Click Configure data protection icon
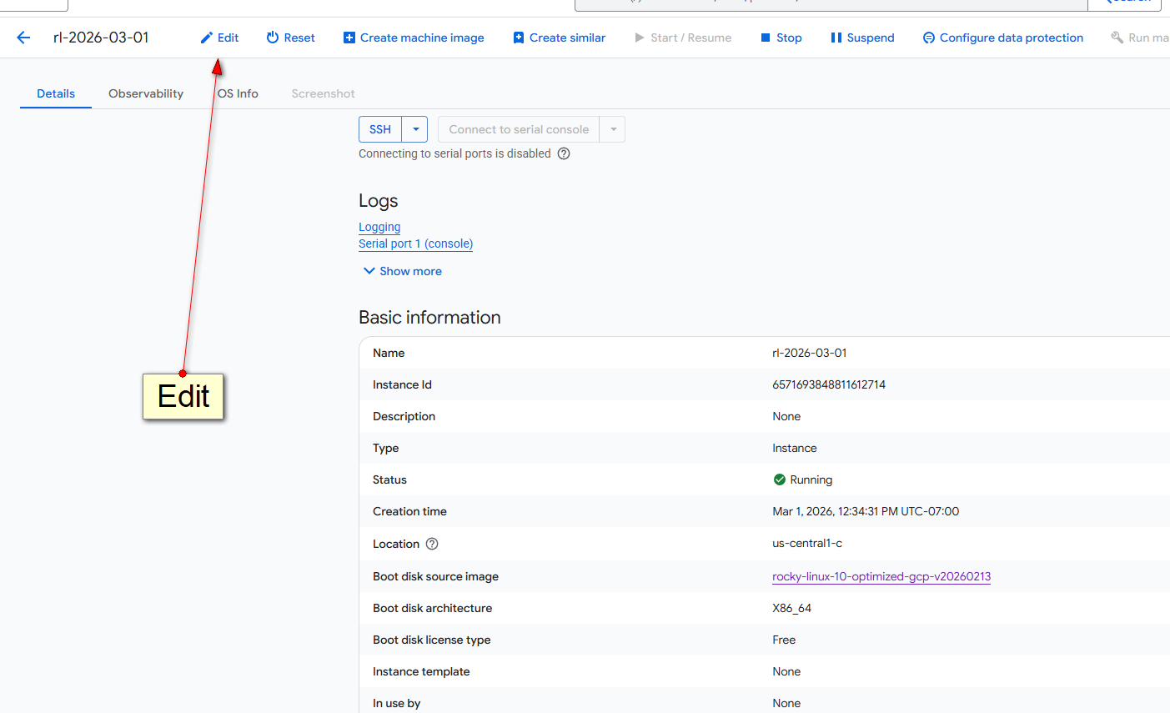This screenshot has width=1170, height=713. (929, 38)
